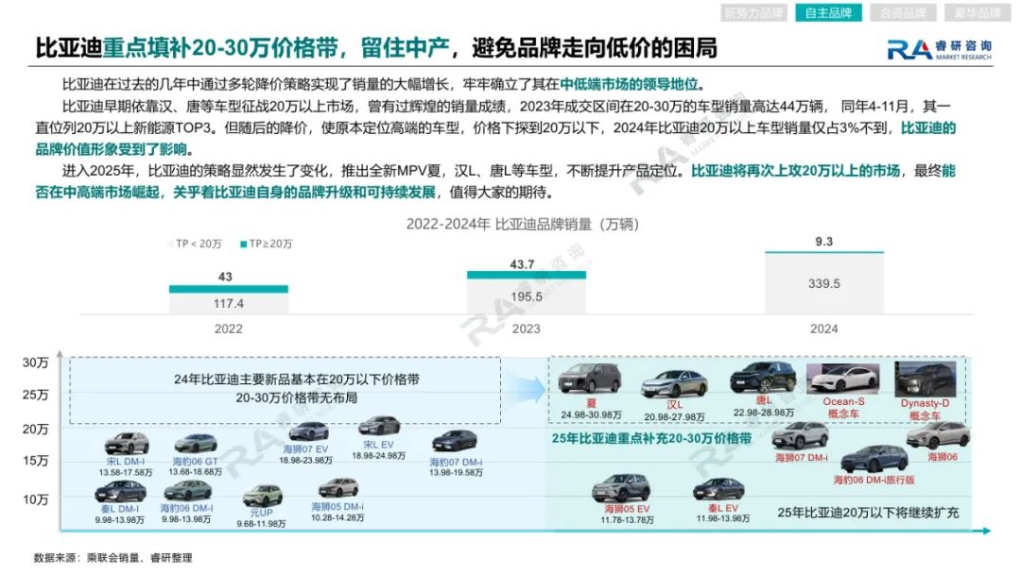Click the 秦L EV car image
This screenshot has height=574, width=1021.
pos(718,490)
